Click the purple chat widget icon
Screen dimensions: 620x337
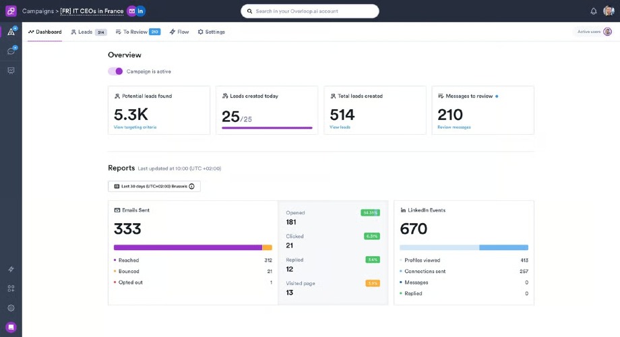(x=11, y=327)
